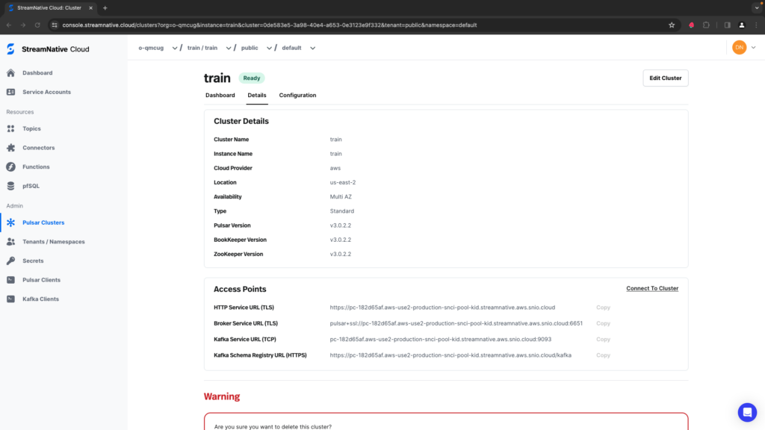
Task: Click the Connectors puzzle piece icon
Action: (x=10, y=148)
